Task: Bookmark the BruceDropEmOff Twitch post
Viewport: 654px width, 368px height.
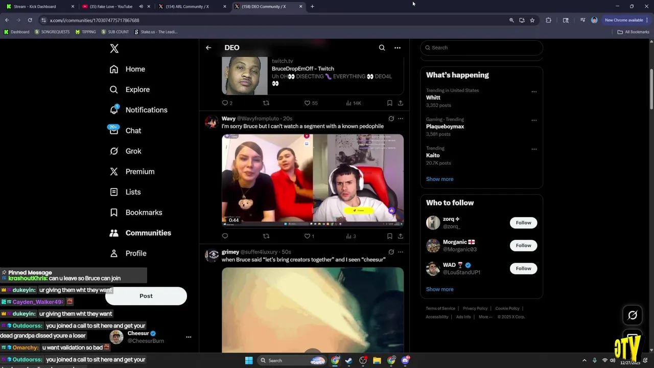Action: click(389, 103)
